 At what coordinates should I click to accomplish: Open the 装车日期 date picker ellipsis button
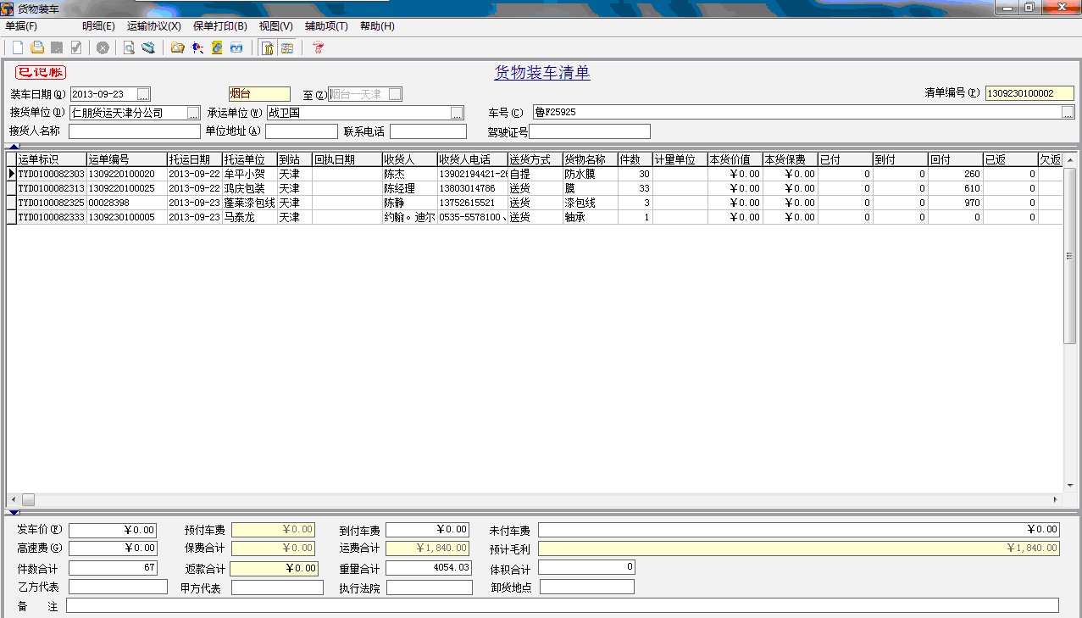[143, 94]
